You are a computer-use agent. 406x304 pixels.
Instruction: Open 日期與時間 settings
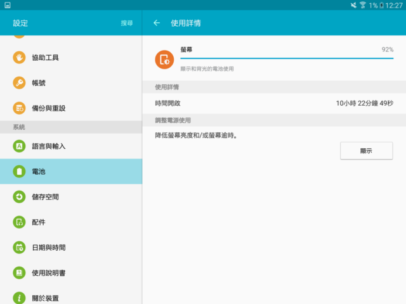pos(71,248)
